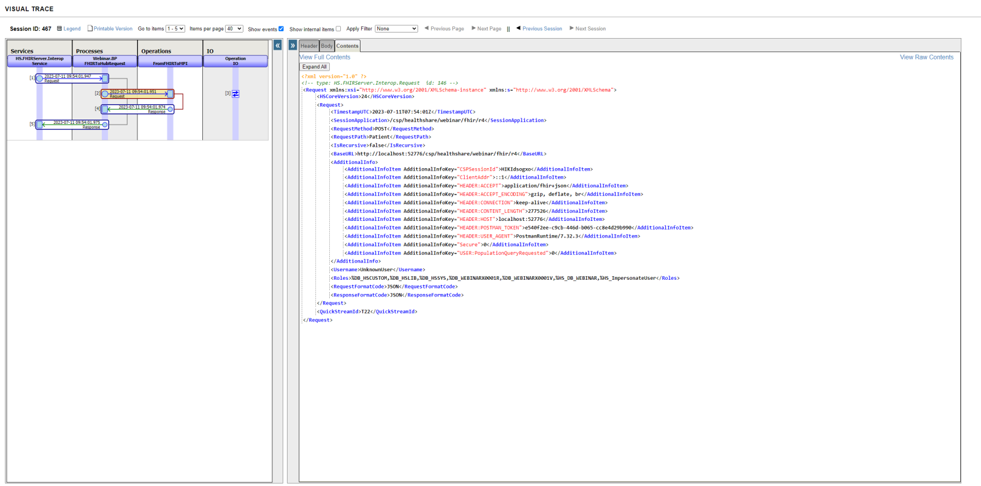
Task: Go to Next Session arrow
Action: click(x=571, y=28)
